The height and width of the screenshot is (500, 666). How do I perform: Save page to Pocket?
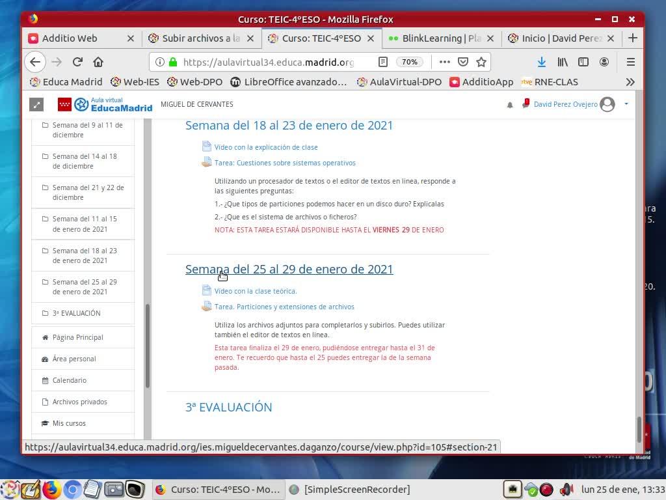[x=462, y=62]
